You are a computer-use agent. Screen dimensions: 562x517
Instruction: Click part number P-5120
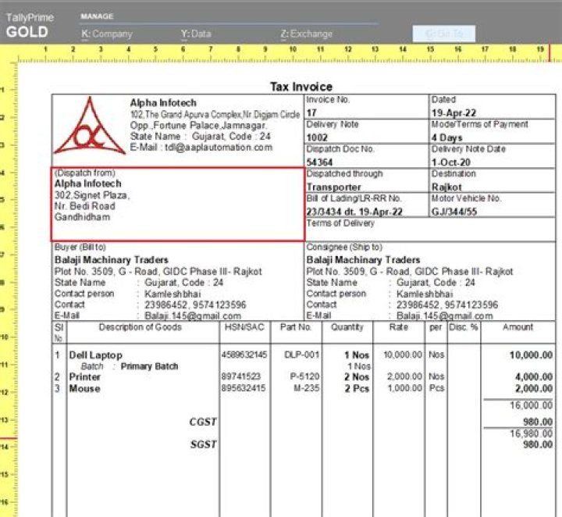click(304, 376)
